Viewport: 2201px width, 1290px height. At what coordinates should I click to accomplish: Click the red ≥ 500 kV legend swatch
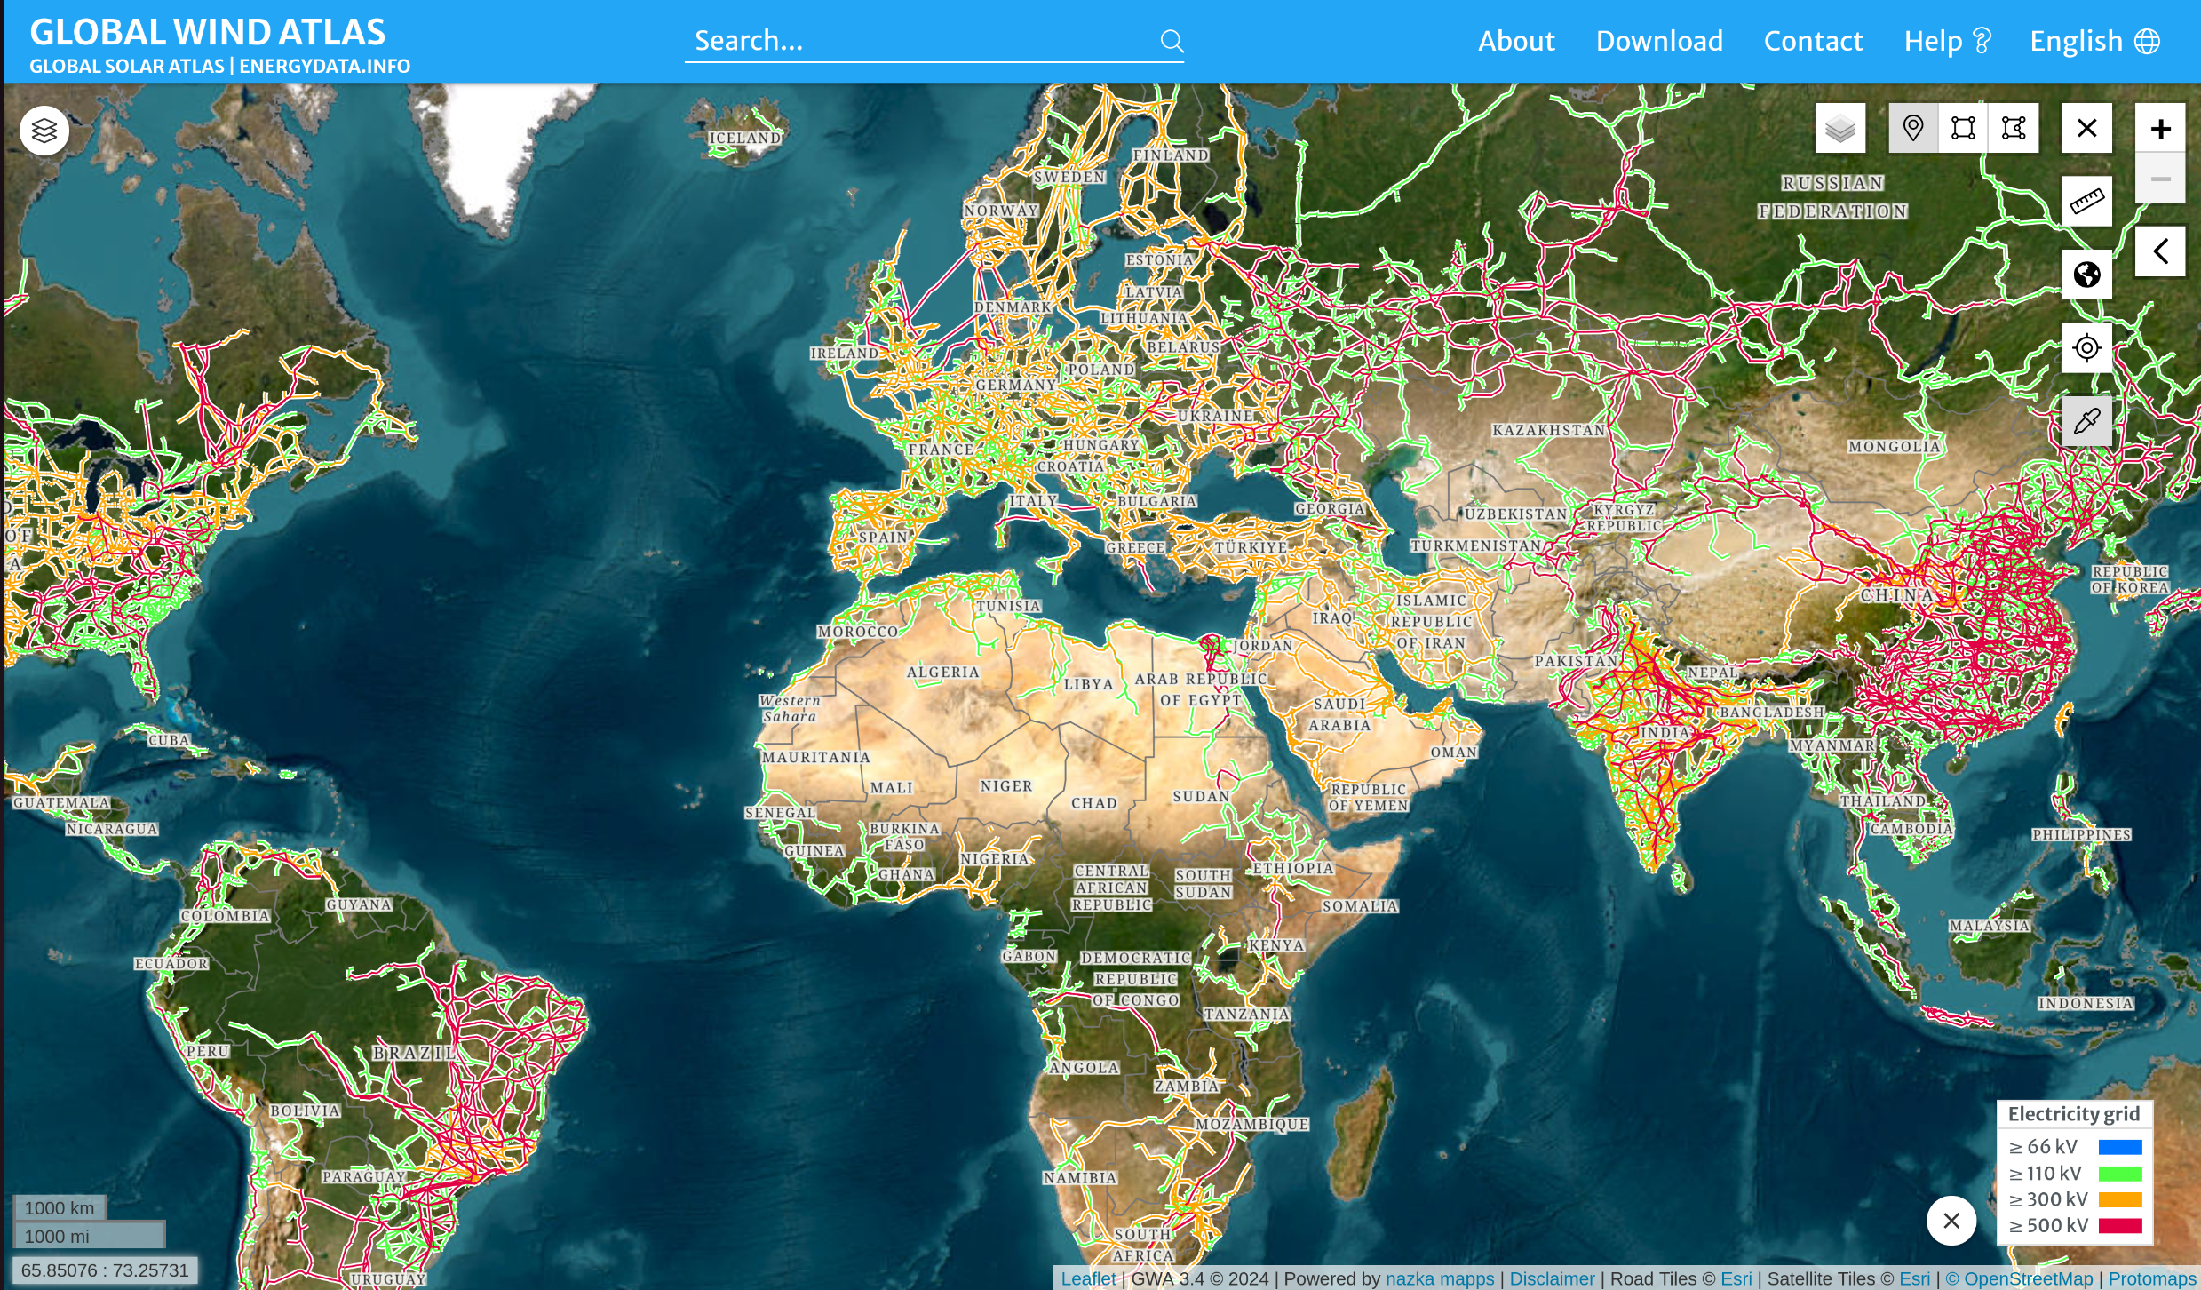click(2120, 1226)
